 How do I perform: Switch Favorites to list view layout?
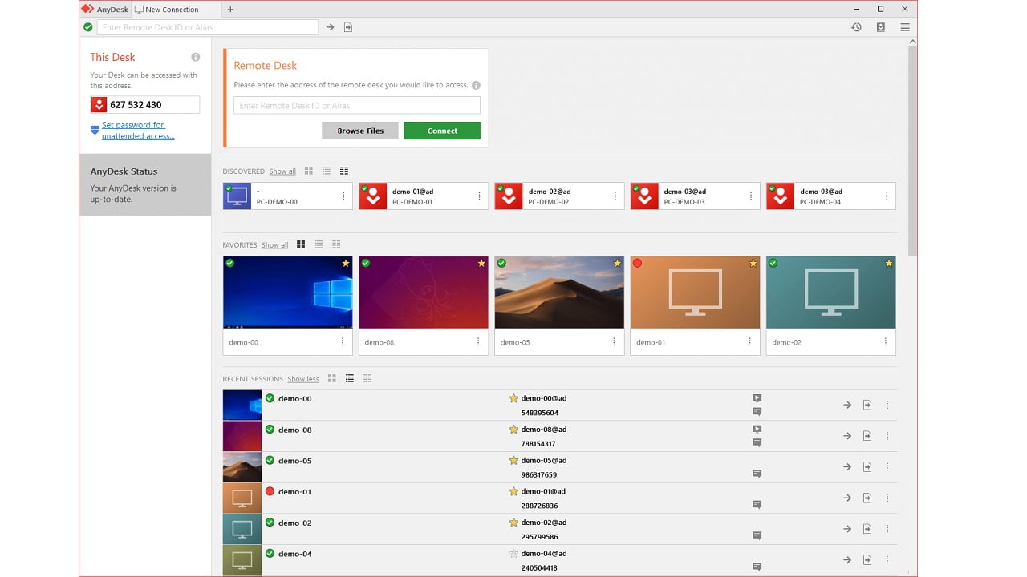pyautogui.click(x=319, y=244)
